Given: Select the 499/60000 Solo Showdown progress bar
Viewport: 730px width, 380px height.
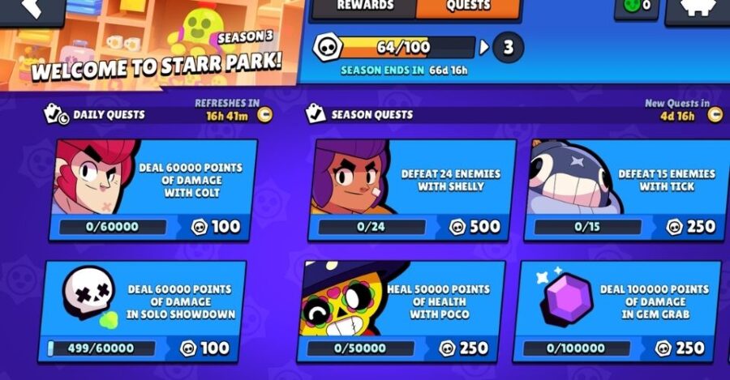Looking at the screenshot, I should [x=101, y=348].
